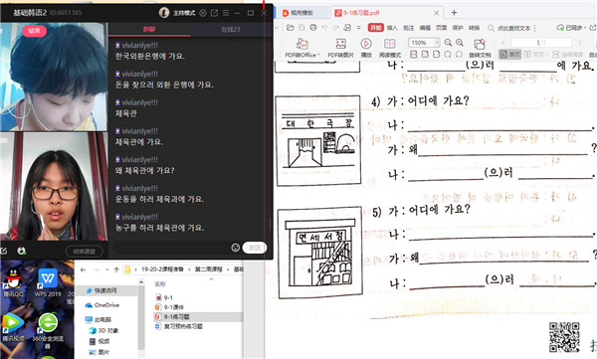Click the 结束课堂 end class button
Viewport: 597px width, 359px height.
[85, 252]
